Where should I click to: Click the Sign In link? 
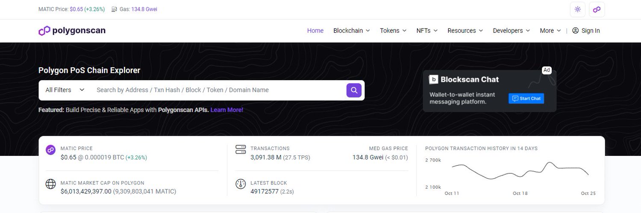586,31
